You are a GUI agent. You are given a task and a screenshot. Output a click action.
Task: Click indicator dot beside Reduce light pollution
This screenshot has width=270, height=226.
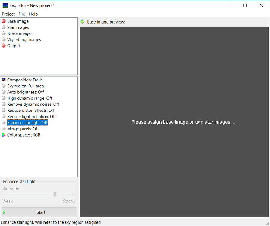point(4,116)
